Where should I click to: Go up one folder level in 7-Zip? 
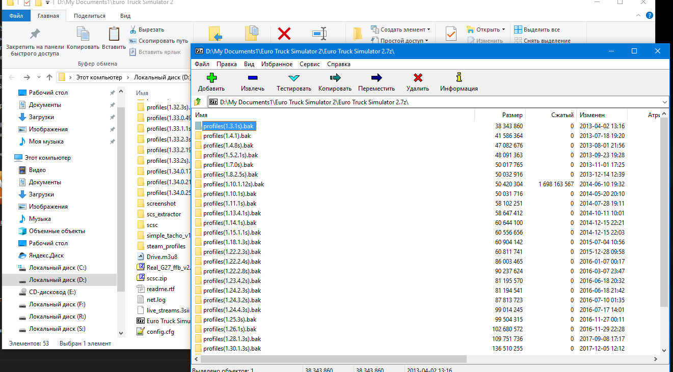[x=198, y=102]
